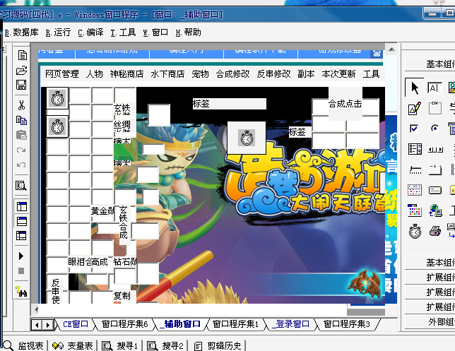Viewport: 455px width, 351px height.
Task: Click the 合成点击 button on the form
Action: (345, 104)
